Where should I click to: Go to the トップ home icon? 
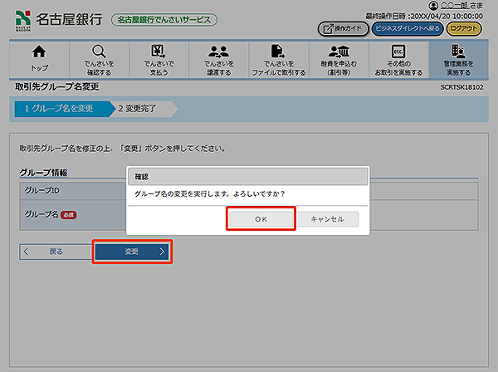point(39,54)
